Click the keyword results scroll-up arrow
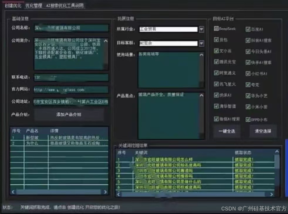Image resolution: width=288 pixels, height=214 pixels. (x=277, y=151)
